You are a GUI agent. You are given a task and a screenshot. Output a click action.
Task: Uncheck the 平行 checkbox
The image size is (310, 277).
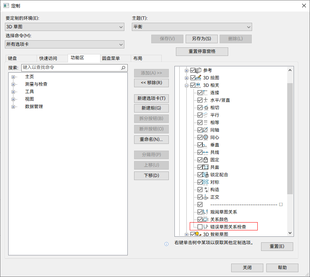[x=200, y=115]
